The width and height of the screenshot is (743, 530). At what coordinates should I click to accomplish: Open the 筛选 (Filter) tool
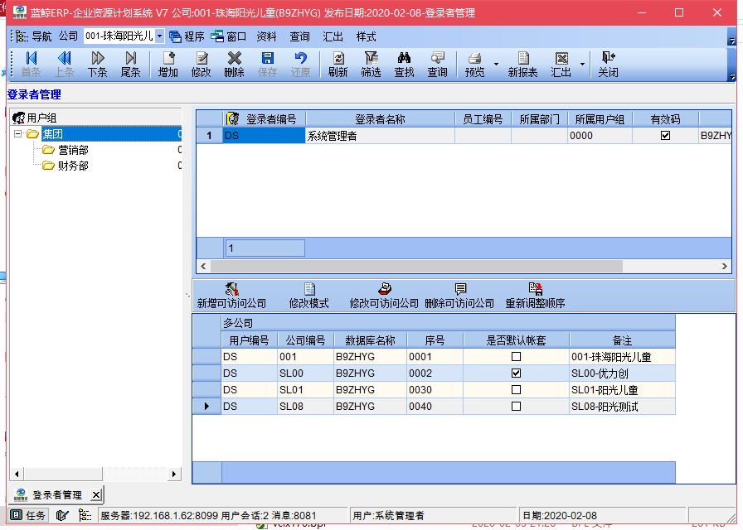tap(371, 60)
